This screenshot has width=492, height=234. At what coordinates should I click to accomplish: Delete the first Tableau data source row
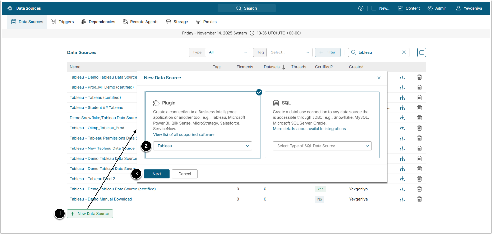[419, 77]
